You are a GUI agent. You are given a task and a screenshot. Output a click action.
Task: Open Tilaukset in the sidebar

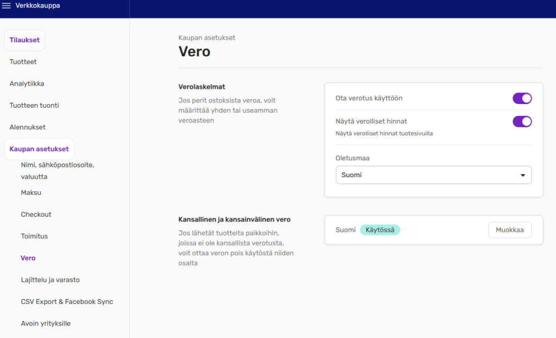(24, 40)
